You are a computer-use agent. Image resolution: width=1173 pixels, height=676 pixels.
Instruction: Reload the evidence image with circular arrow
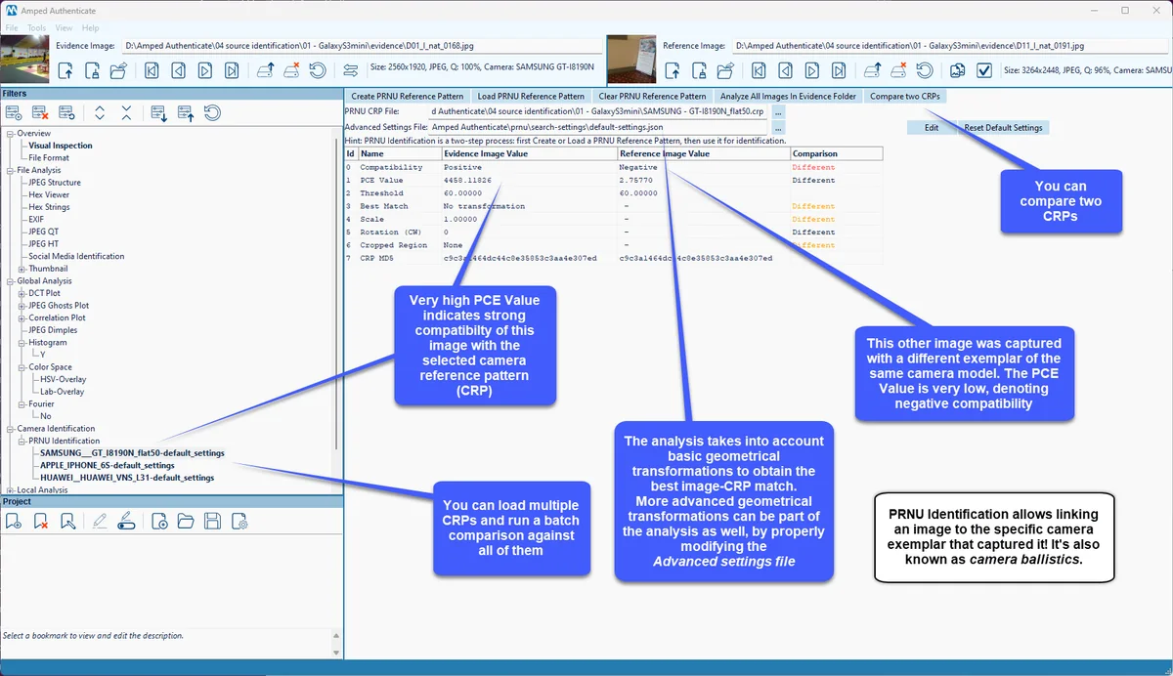pos(318,70)
